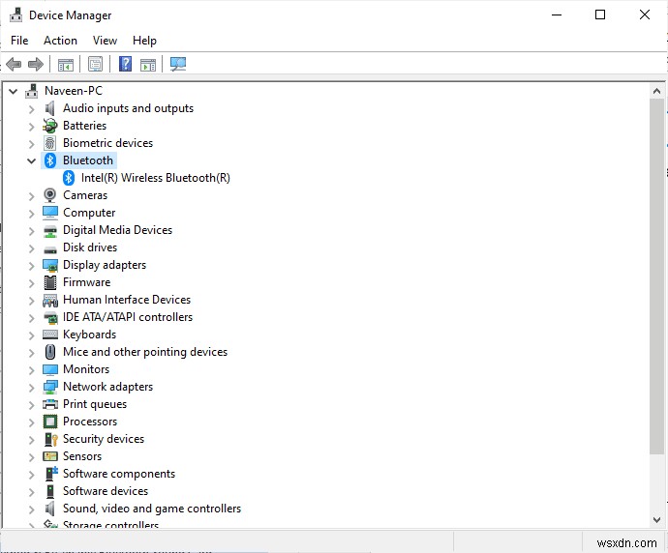
Task: Go back with the toolbar back arrow
Action: click(x=14, y=64)
